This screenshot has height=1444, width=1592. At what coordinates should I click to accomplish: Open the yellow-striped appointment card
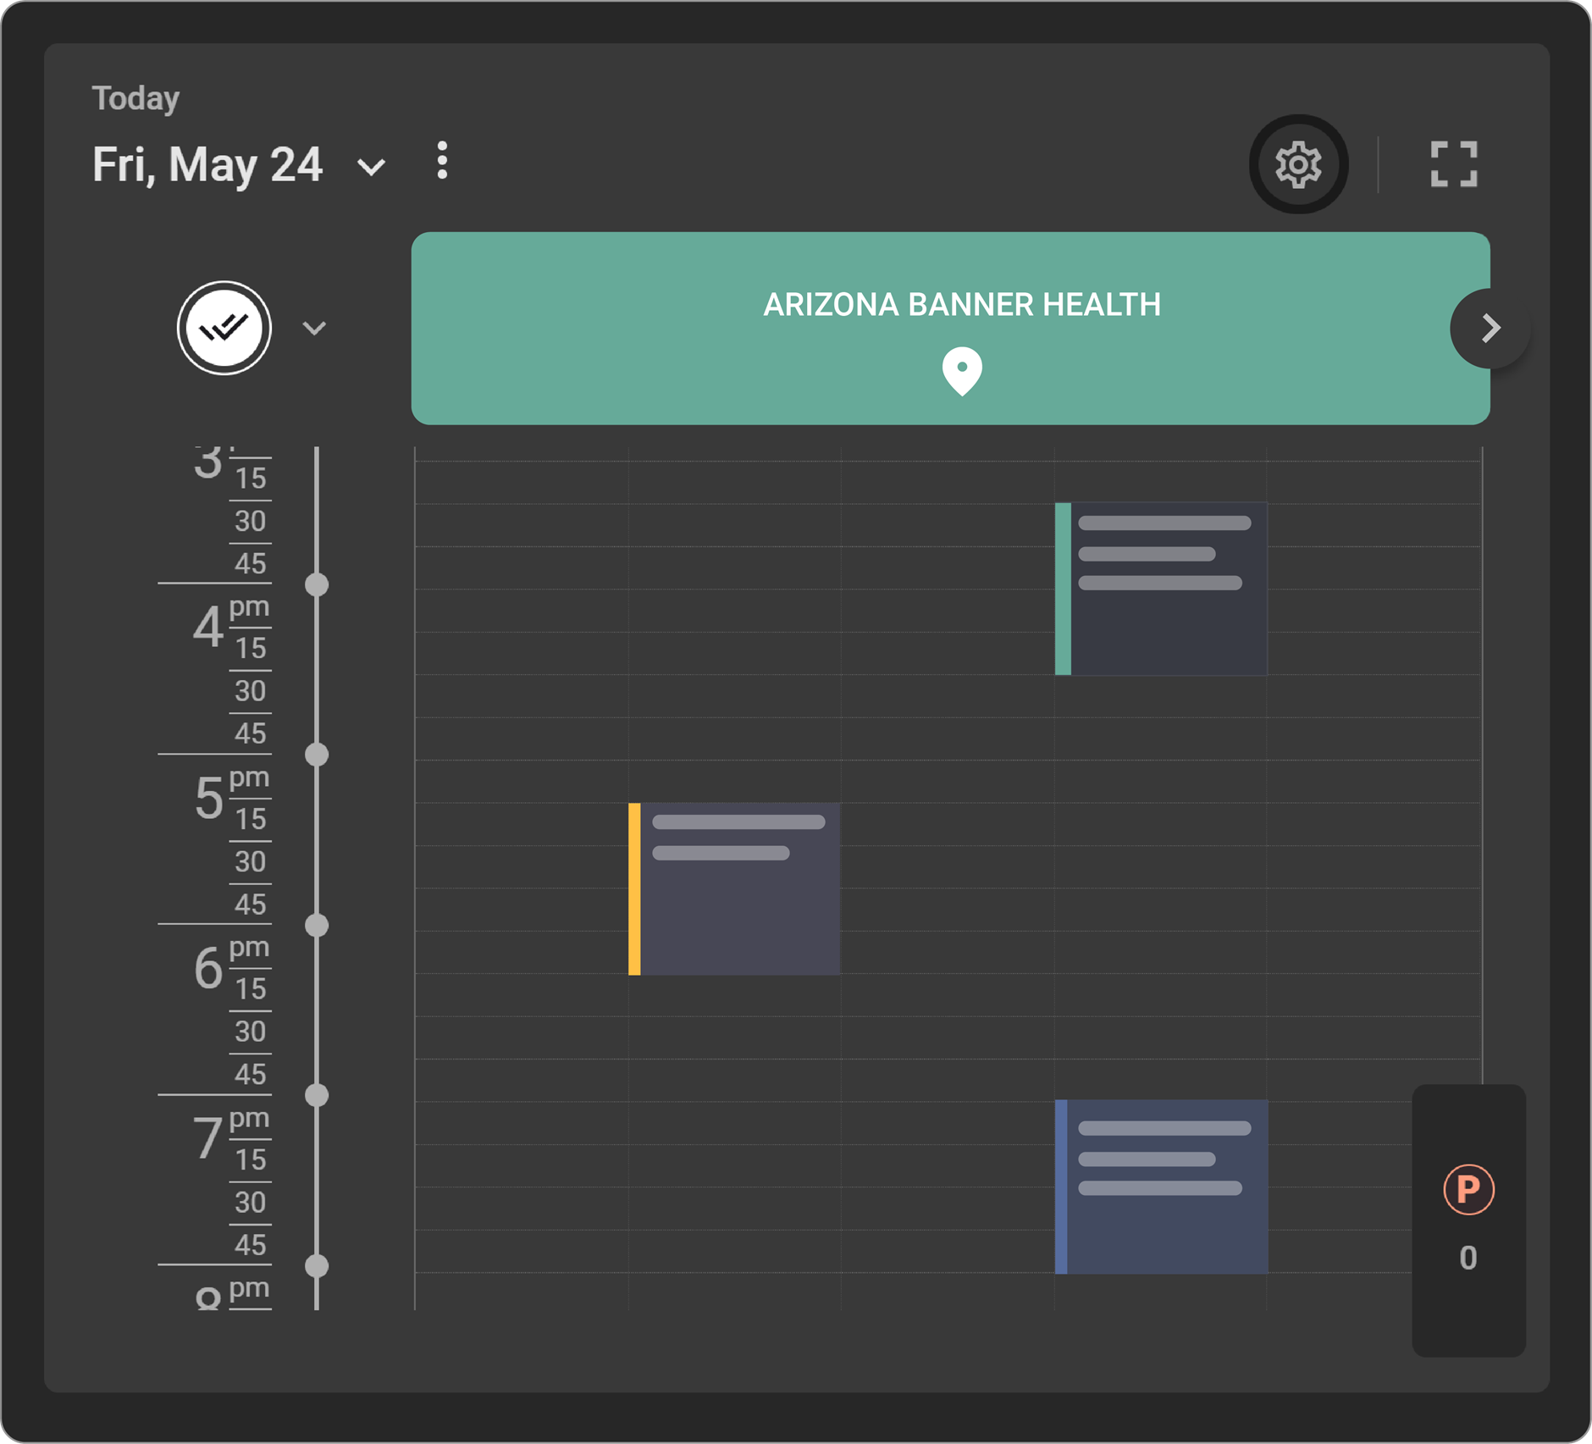[734, 888]
